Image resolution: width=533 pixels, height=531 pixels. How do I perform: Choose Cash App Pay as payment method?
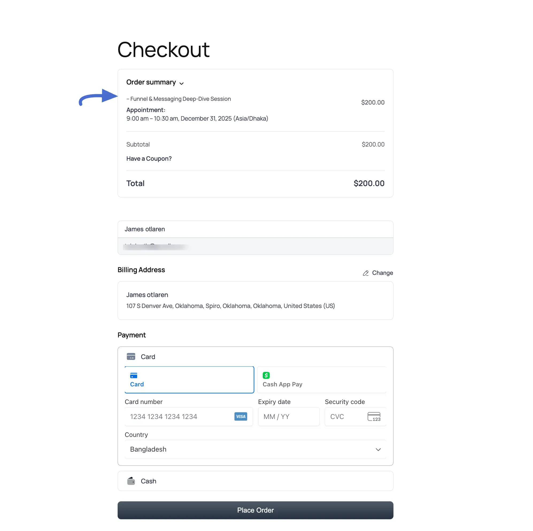click(x=322, y=379)
